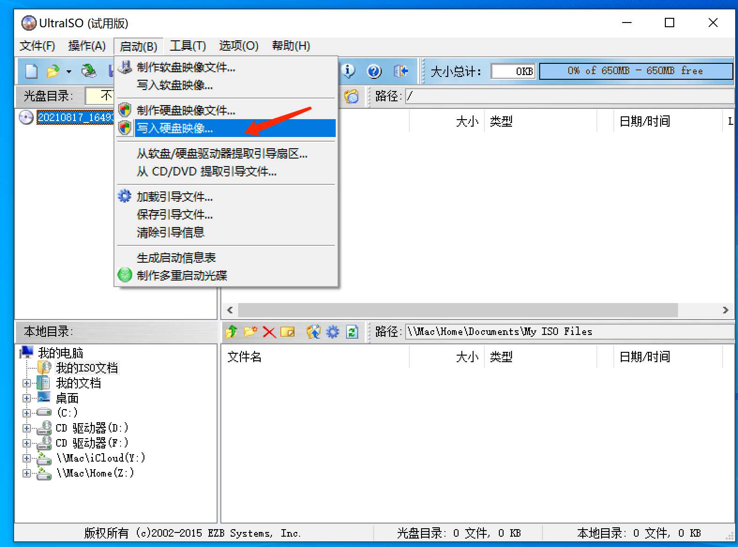Viewport: 738px width, 547px height.
Task: Click the yellow rename folder icon
Action: click(287, 332)
